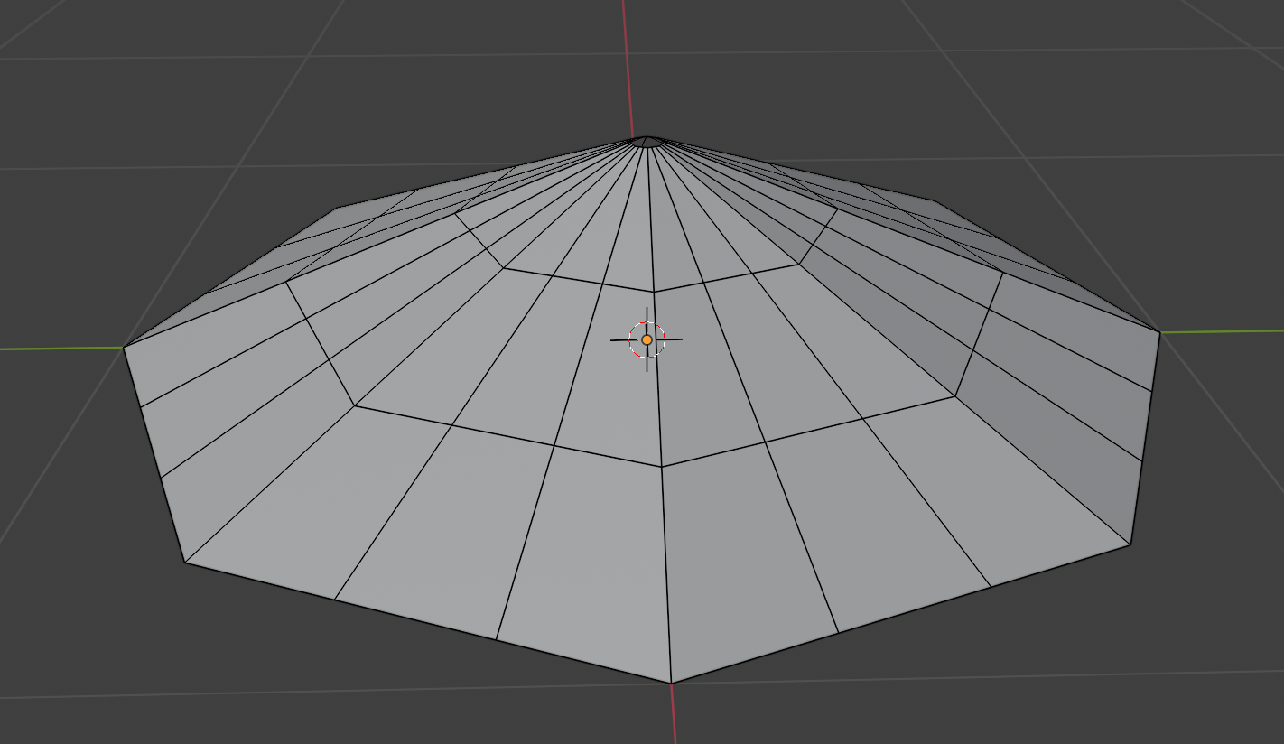The width and height of the screenshot is (1284, 744).
Task: Select the lower-right outer rim corner vertex
Action: coord(1130,544)
